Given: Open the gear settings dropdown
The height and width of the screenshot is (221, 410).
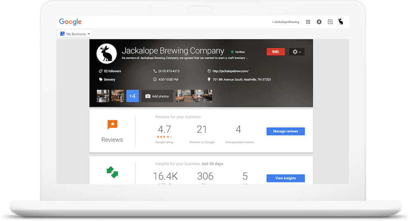Looking at the screenshot, I should [x=296, y=52].
